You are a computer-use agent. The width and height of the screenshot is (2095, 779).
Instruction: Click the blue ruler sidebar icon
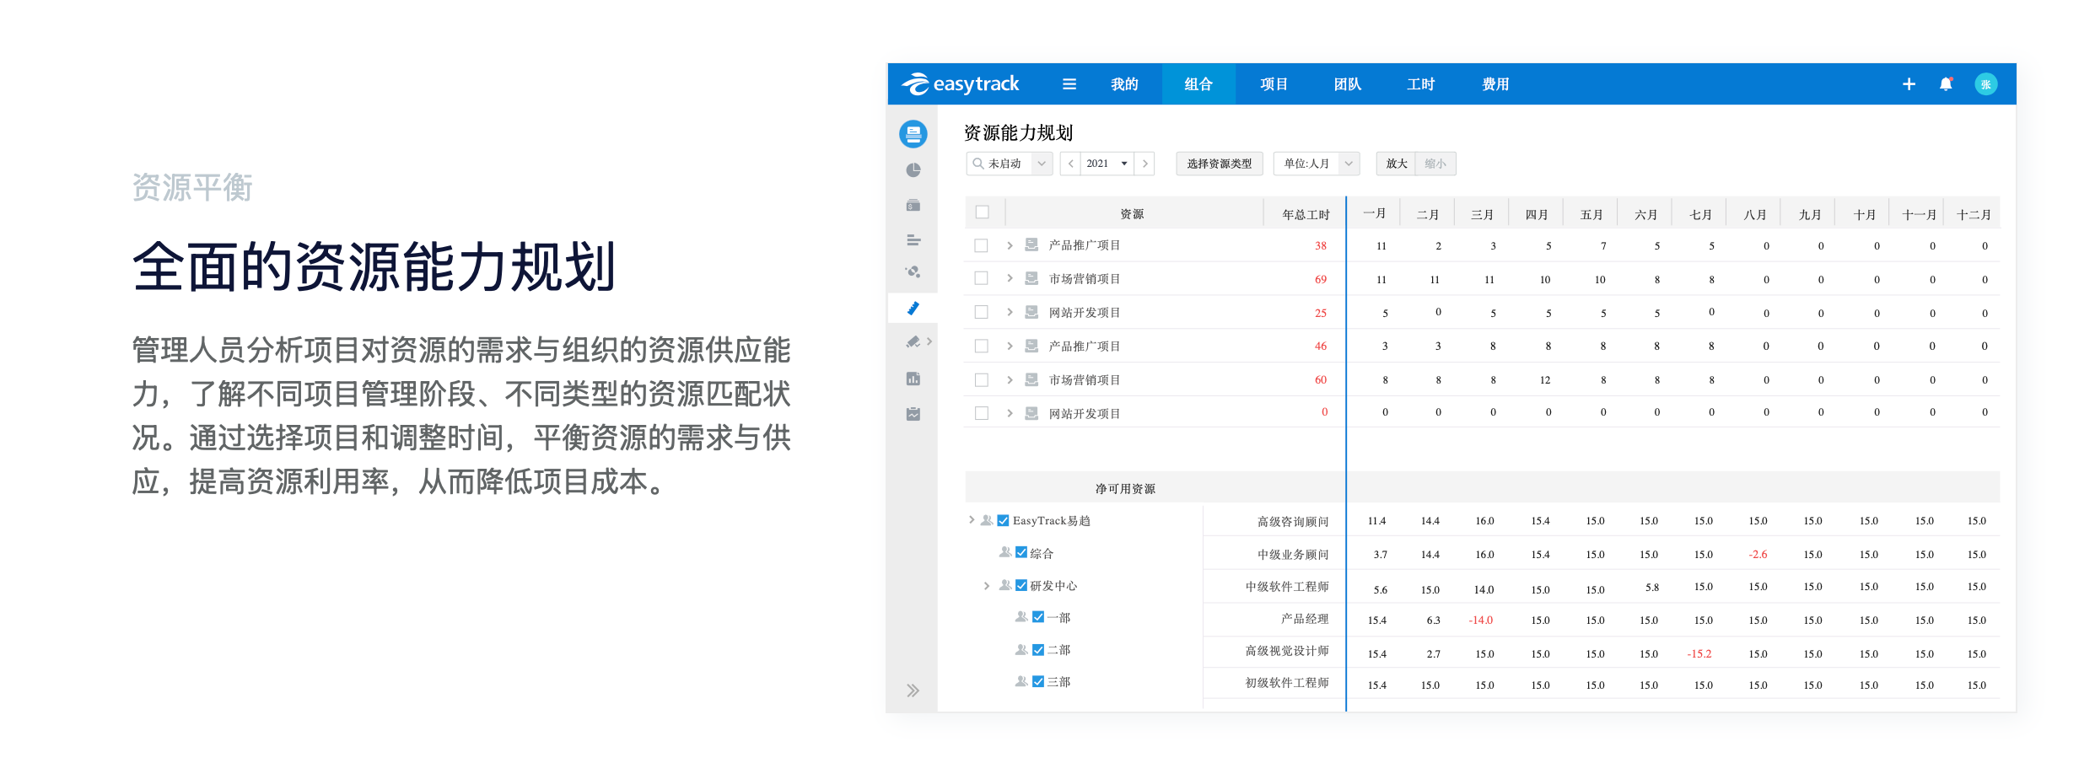point(913,309)
